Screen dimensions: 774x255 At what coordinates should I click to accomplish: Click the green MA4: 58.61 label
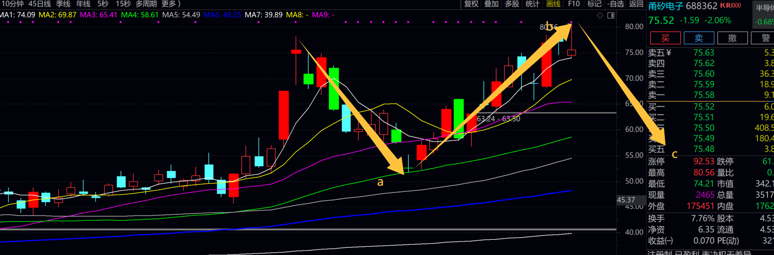(140, 15)
